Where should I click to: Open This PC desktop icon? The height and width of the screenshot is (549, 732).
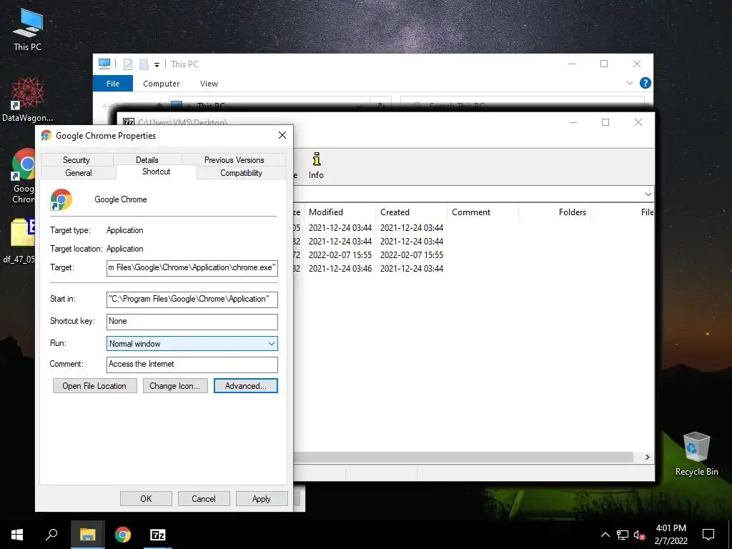pyautogui.click(x=28, y=29)
